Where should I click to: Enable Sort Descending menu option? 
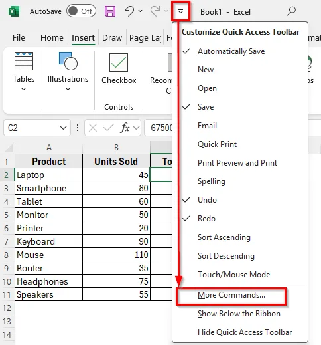[240, 256]
